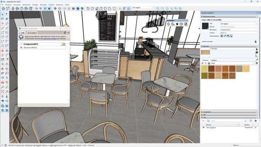The image size is (261, 147).
Task: Sort tags by Nome column
Action: [223, 125]
